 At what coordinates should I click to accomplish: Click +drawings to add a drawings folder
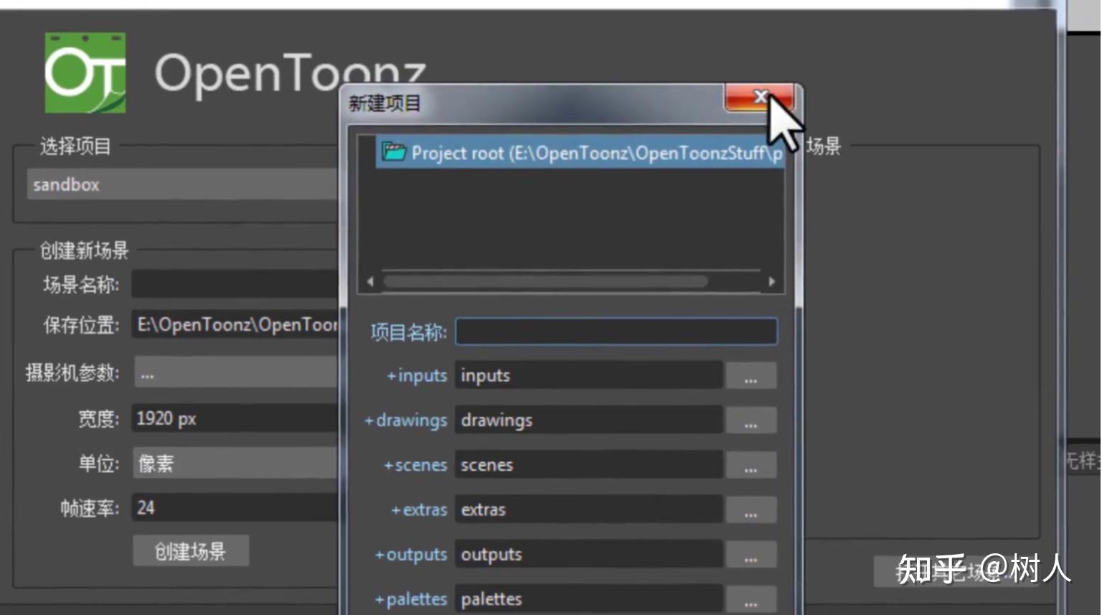(405, 421)
